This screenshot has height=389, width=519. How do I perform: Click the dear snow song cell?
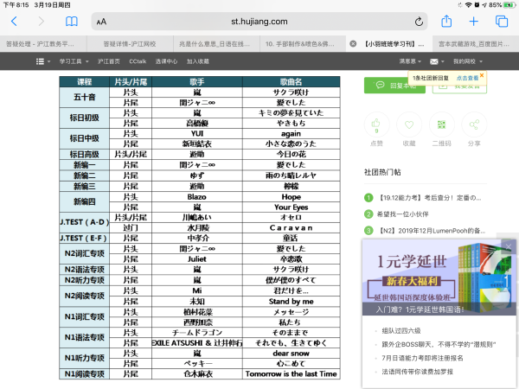coord(292,354)
